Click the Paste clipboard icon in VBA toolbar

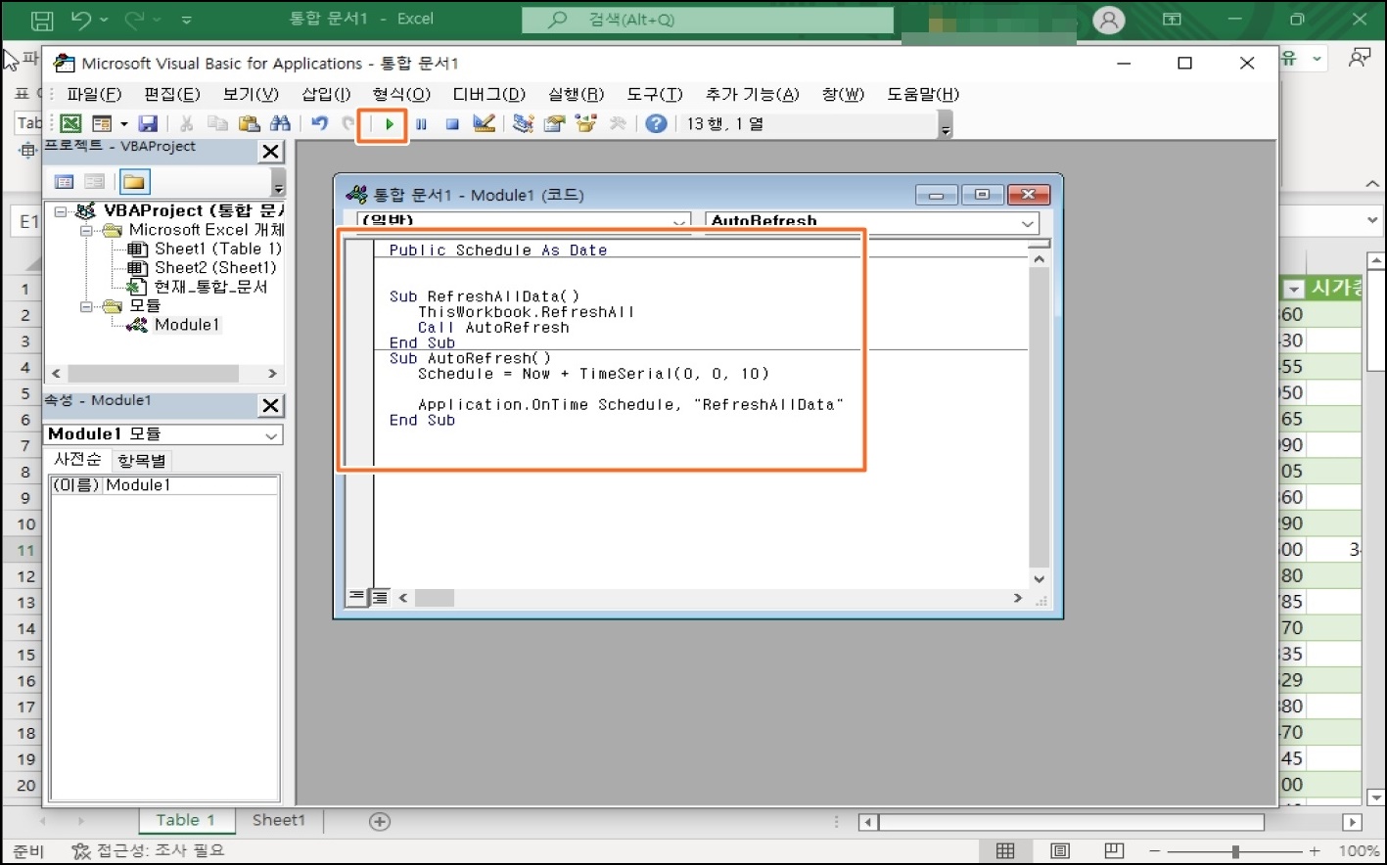point(249,123)
